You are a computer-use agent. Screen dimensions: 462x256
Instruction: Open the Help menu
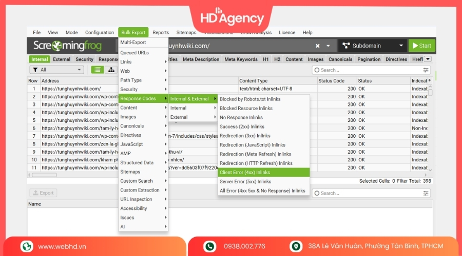point(307,32)
